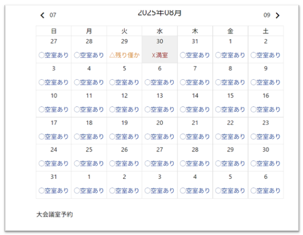Choose vacancy on August 31
Screen dimensions: 303x235
53,191
